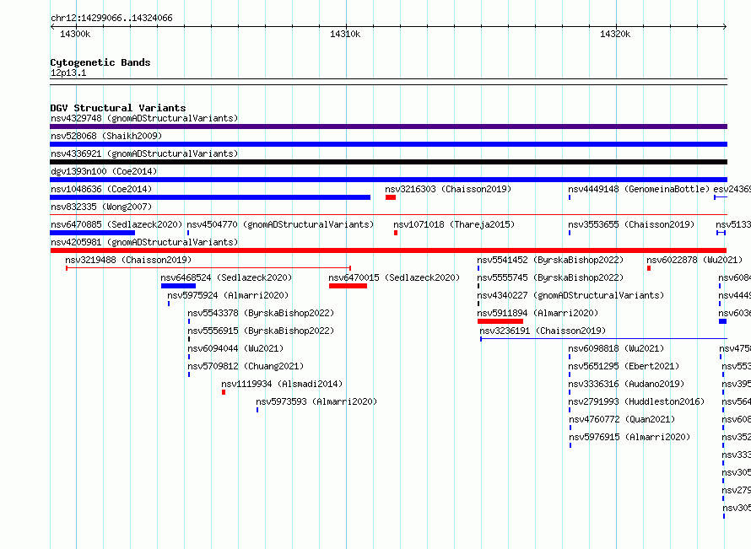Viewport: 751px width, 549px height.
Task: Select nsv3219488 thin red span line
Action: click(208, 268)
